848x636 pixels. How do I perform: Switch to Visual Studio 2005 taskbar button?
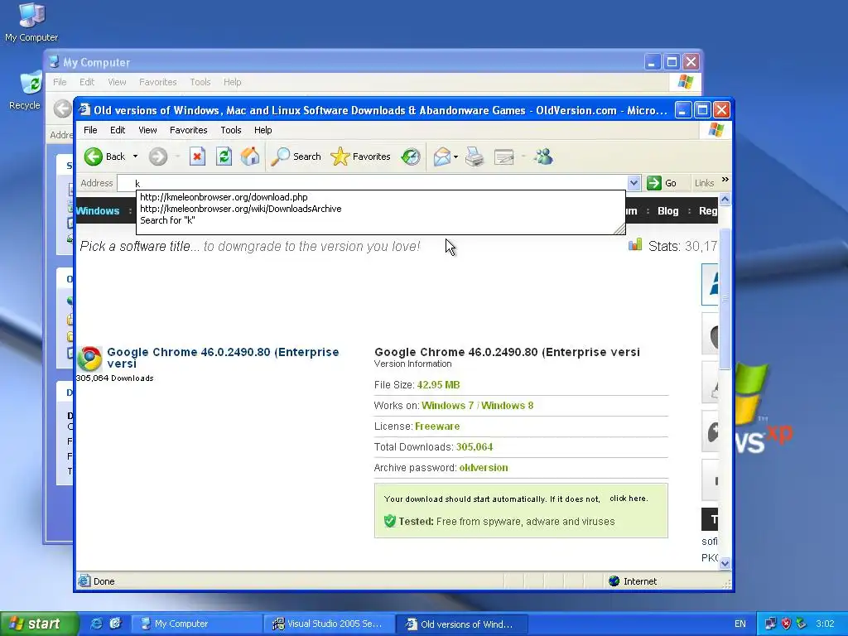click(330, 624)
